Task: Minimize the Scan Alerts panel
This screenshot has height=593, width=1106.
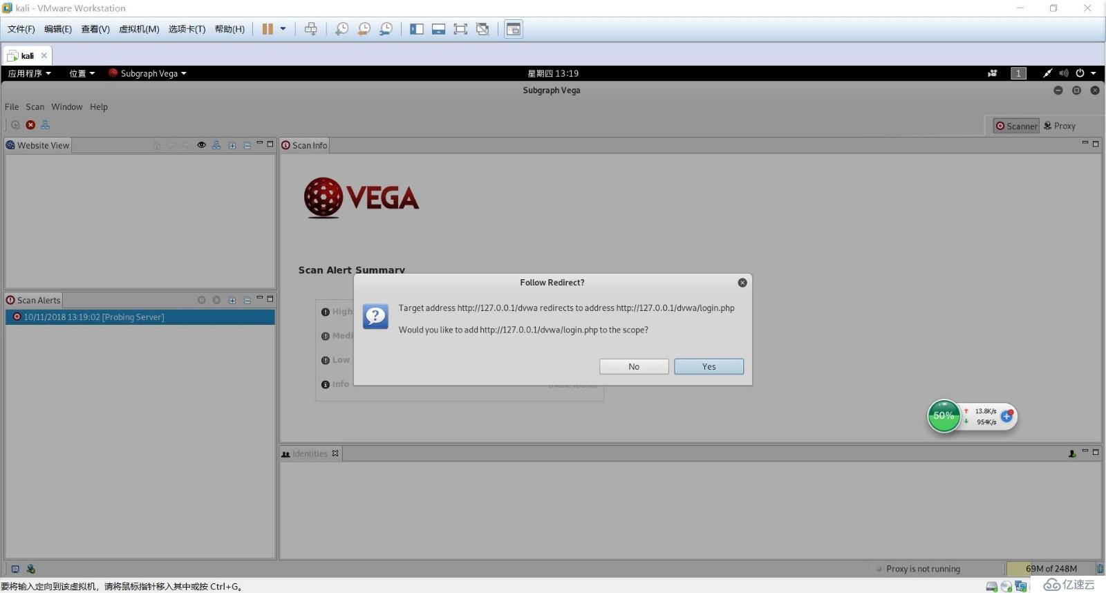Action: [x=260, y=299]
